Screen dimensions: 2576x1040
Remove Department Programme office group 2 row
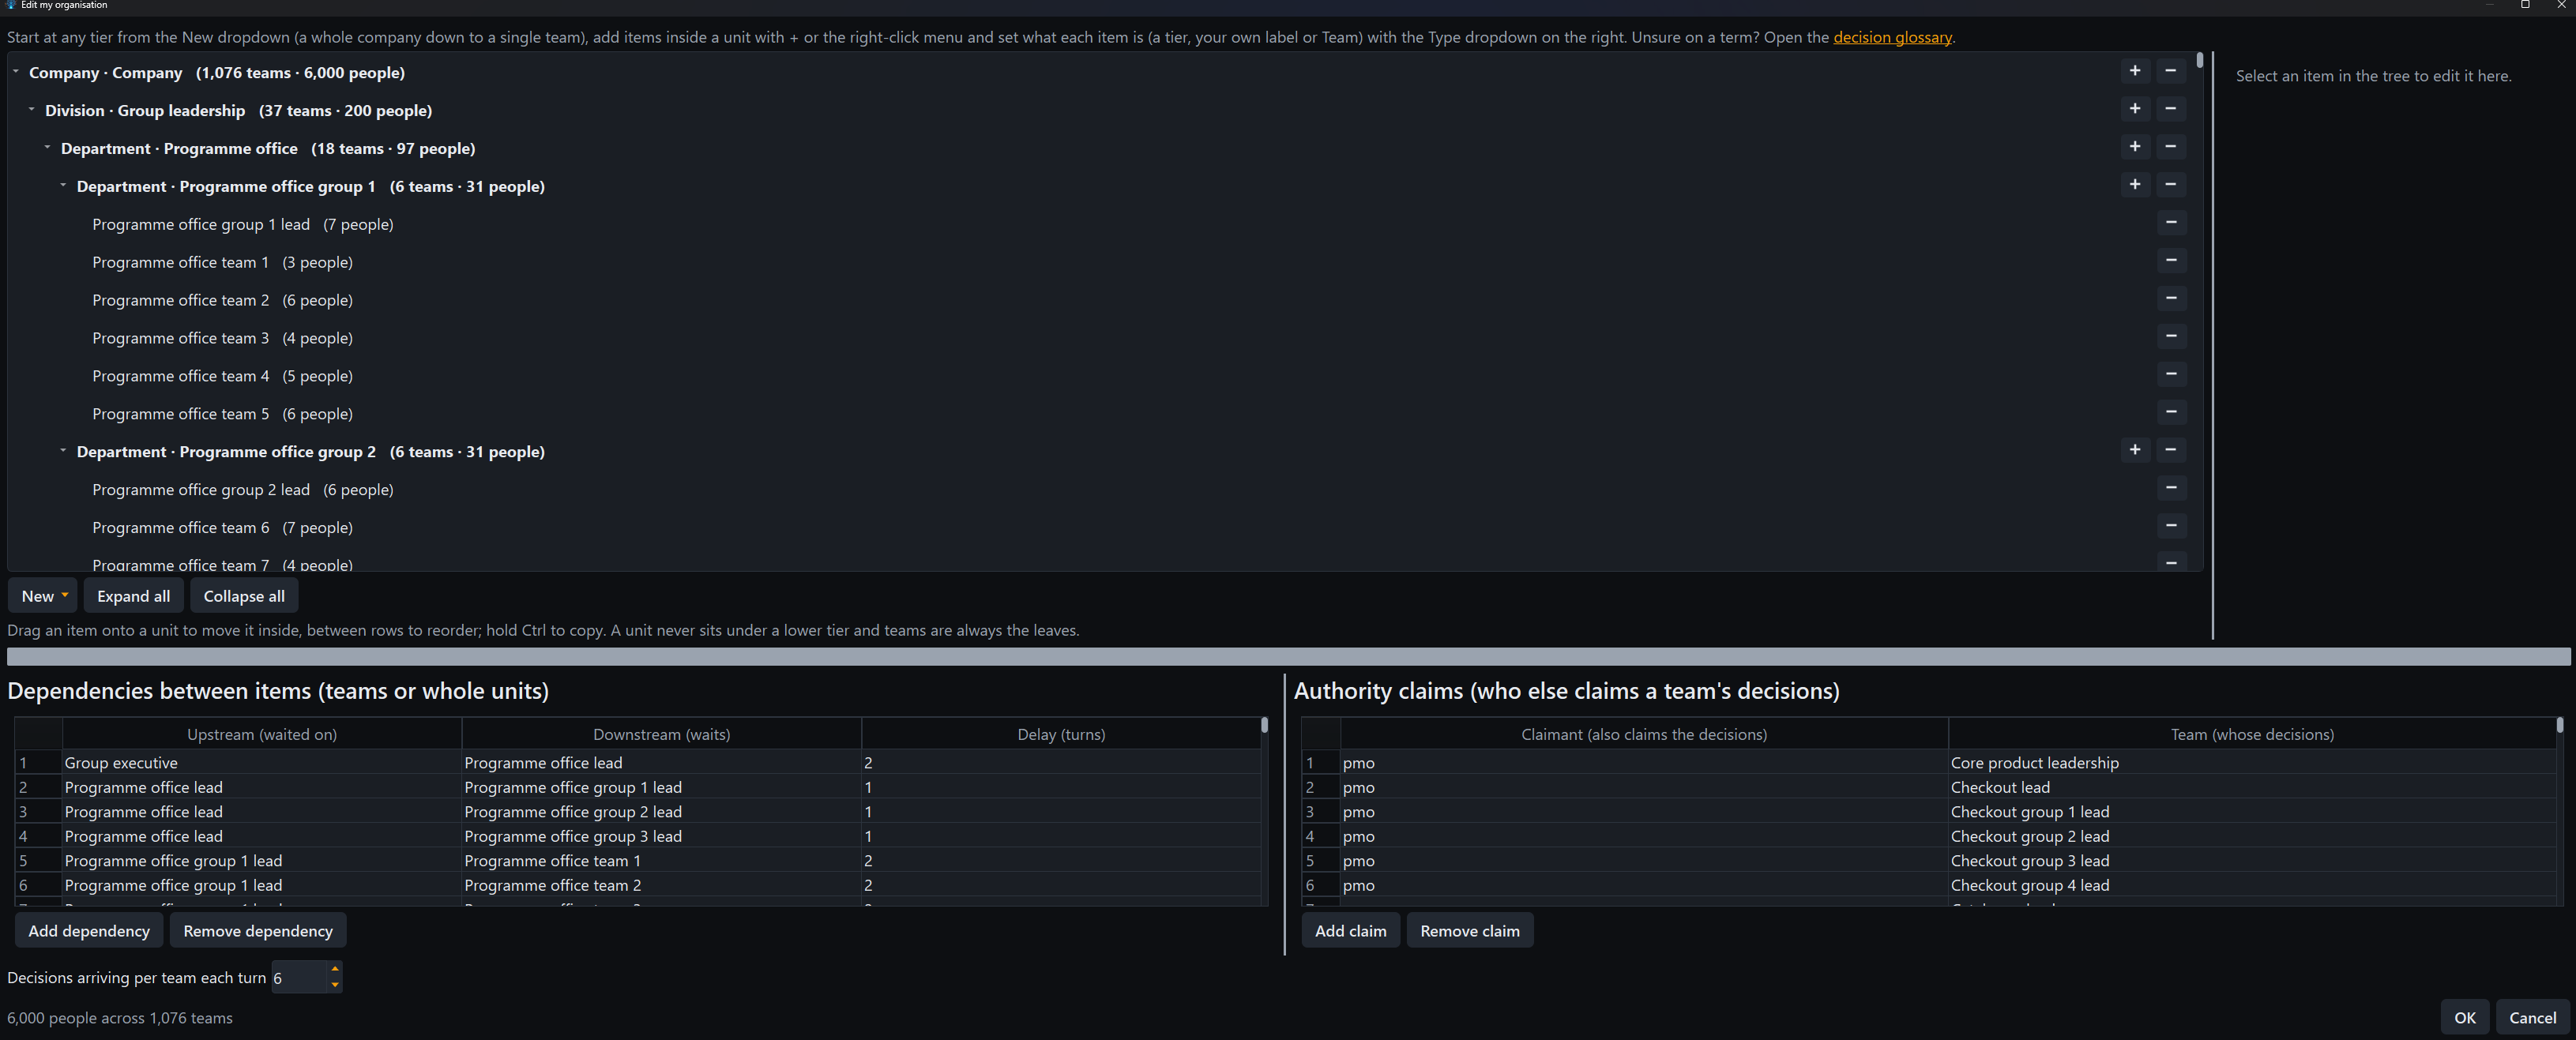(2170, 451)
